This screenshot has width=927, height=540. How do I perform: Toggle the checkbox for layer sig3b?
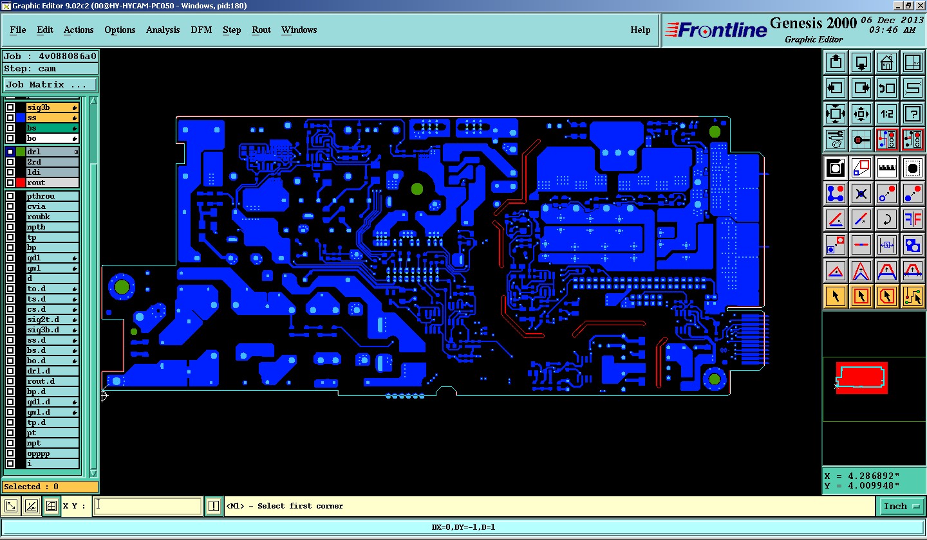tap(10, 108)
